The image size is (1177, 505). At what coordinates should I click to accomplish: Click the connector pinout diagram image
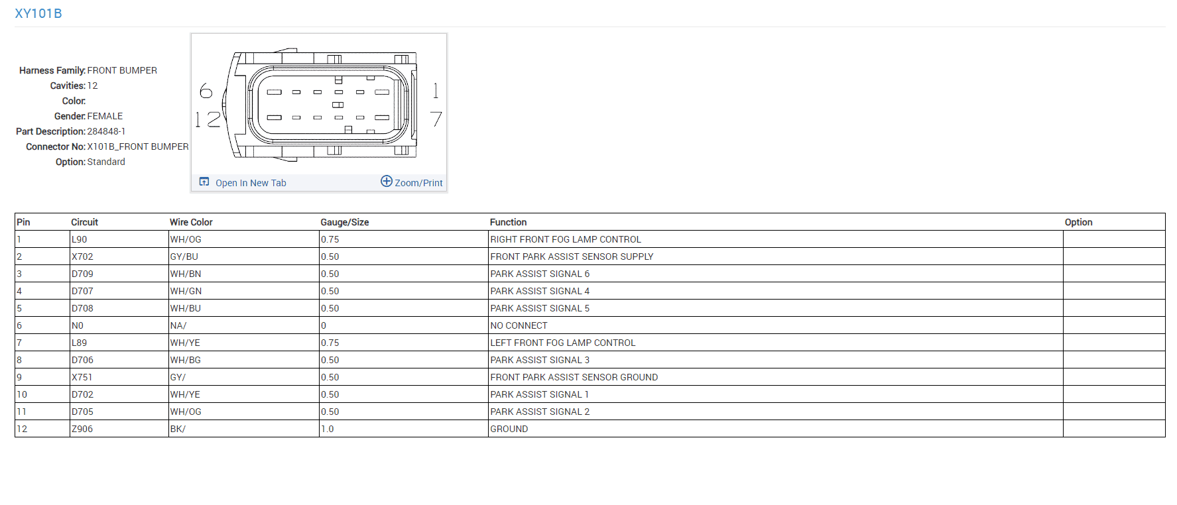point(319,105)
